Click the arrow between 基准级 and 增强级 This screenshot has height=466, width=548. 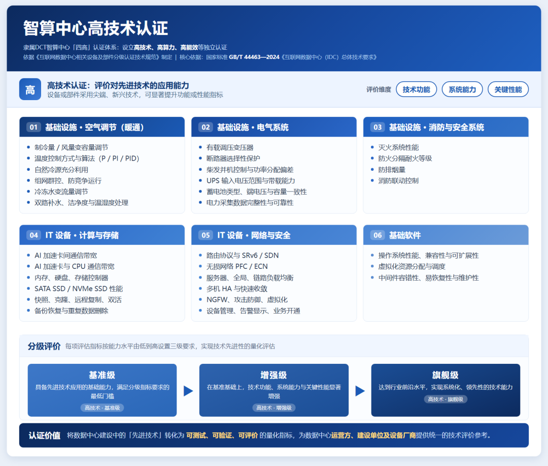pos(188,391)
